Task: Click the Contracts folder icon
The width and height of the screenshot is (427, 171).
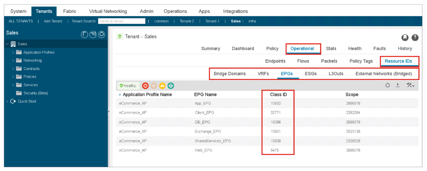Action: click(x=19, y=68)
